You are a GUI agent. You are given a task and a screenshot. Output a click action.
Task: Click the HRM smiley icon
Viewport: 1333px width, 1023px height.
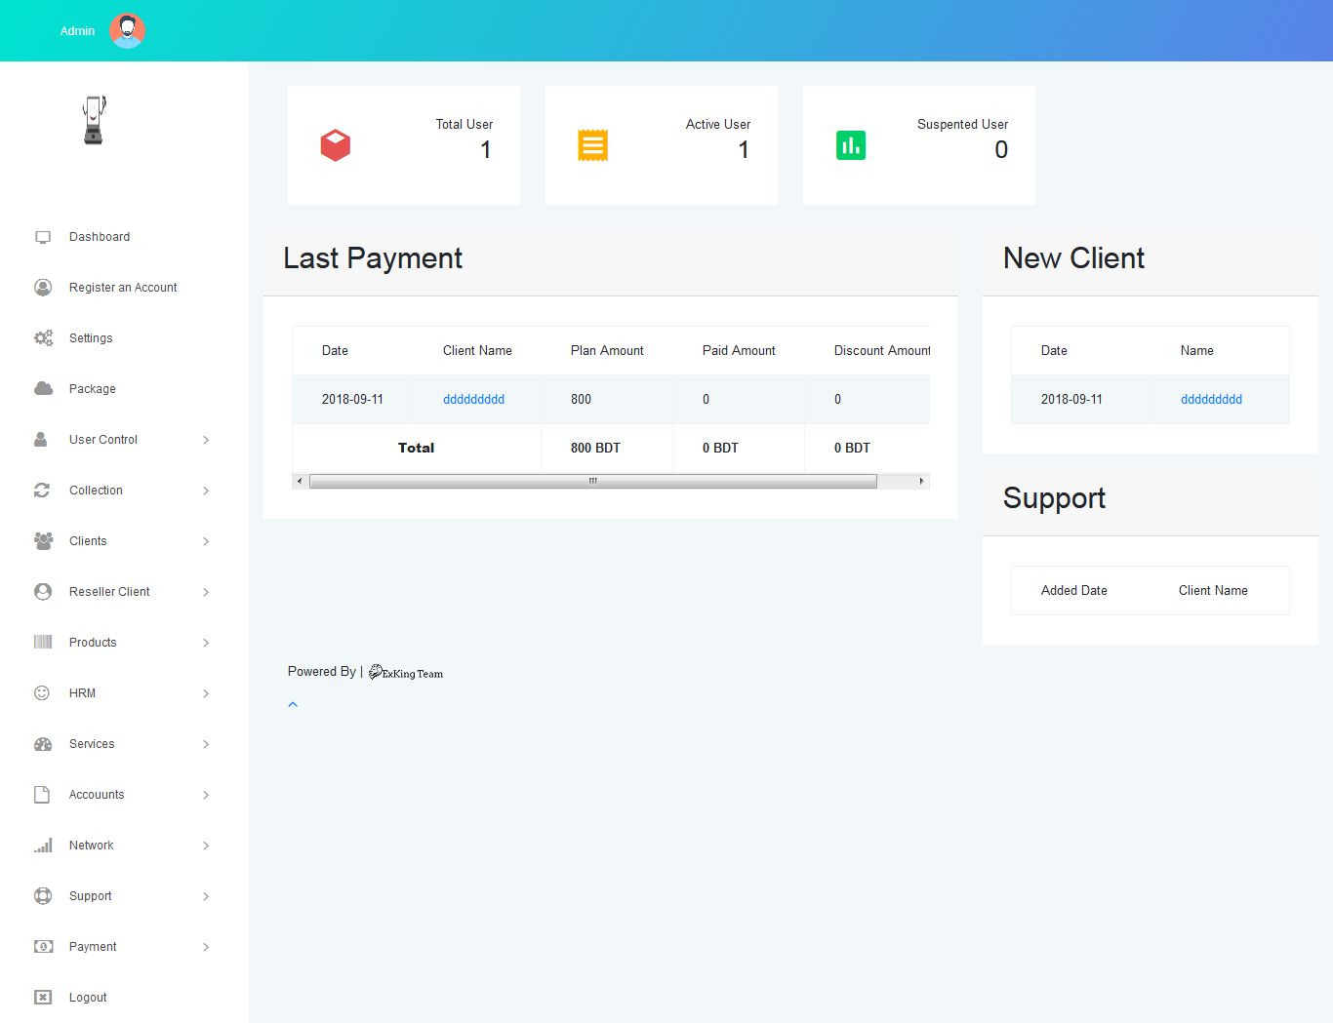click(42, 693)
